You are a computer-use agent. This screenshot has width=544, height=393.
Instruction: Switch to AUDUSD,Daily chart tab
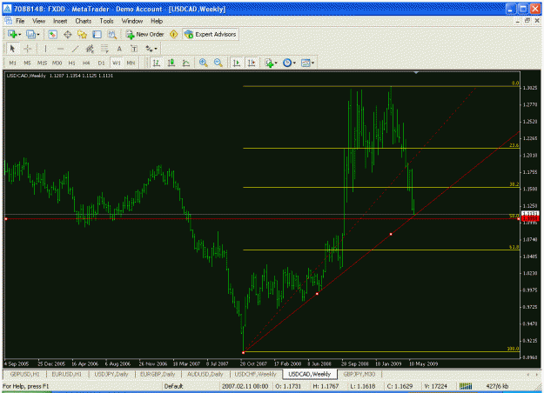coord(205,374)
